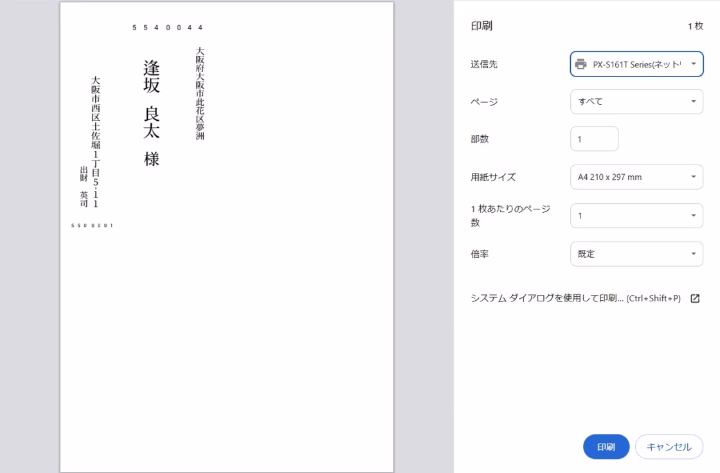
Task: Click the external link icon beside system dialog
Action: click(x=694, y=299)
